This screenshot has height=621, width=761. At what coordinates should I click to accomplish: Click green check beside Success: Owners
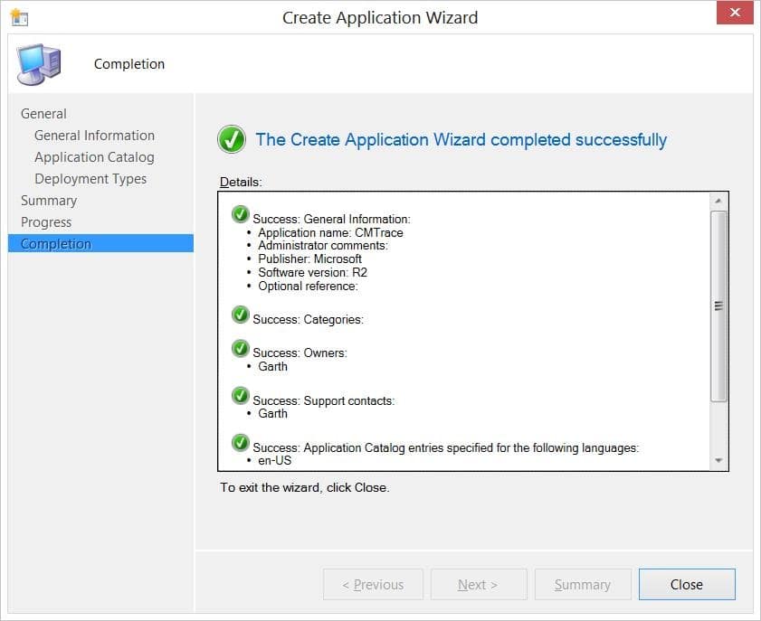(241, 349)
